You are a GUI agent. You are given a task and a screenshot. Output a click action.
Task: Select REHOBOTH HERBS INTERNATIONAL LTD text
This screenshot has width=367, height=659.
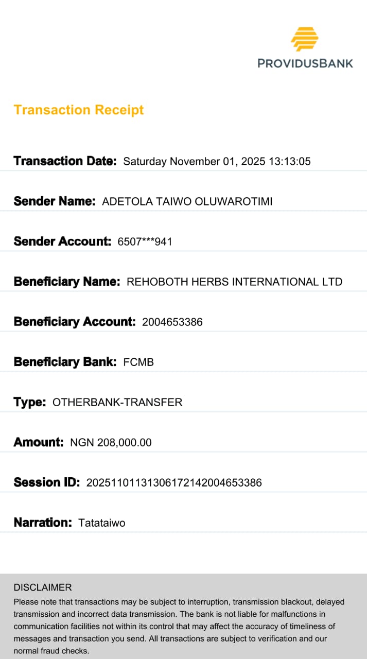click(x=234, y=282)
